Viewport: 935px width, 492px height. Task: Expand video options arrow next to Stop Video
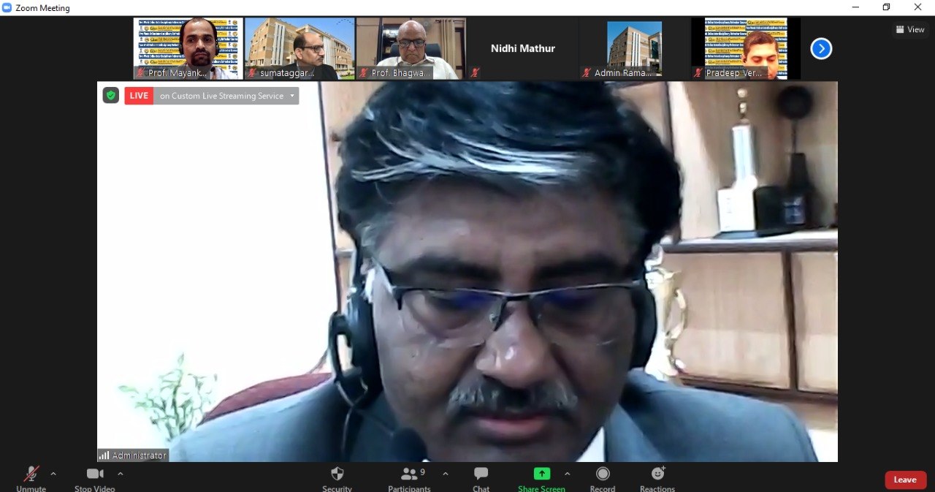121,474
